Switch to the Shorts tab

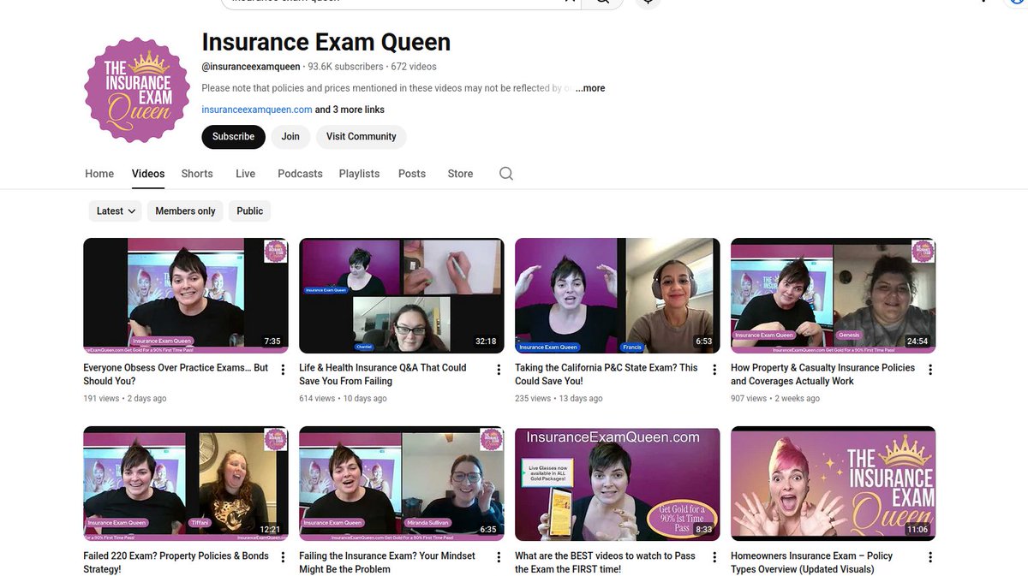(x=197, y=174)
